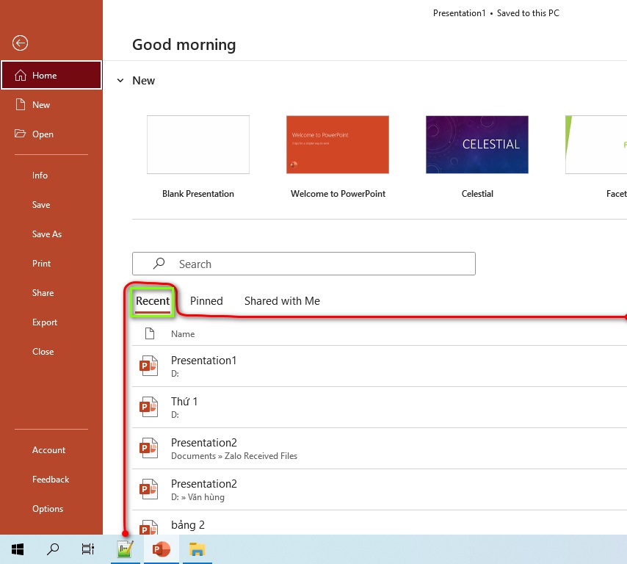
Task: Sort by the Name column header
Action: 183,334
